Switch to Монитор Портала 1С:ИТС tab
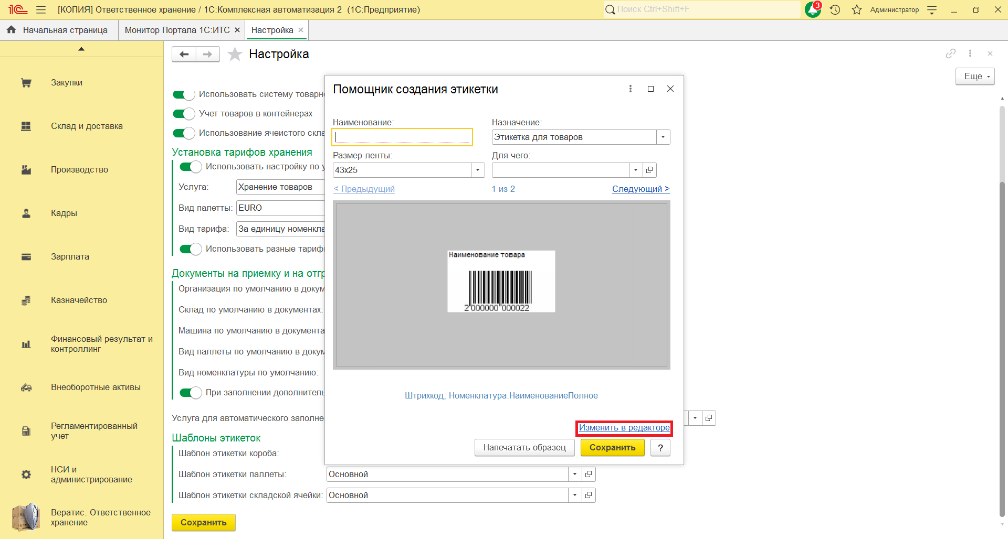1008x539 pixels. coord(177,30)
